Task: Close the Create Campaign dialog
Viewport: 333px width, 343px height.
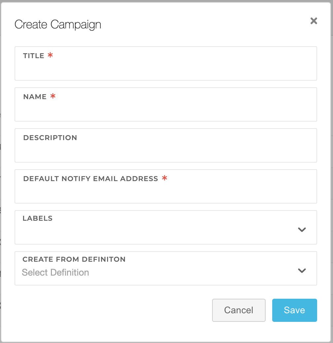Action: pyautogui.click(x=314, y=21)
